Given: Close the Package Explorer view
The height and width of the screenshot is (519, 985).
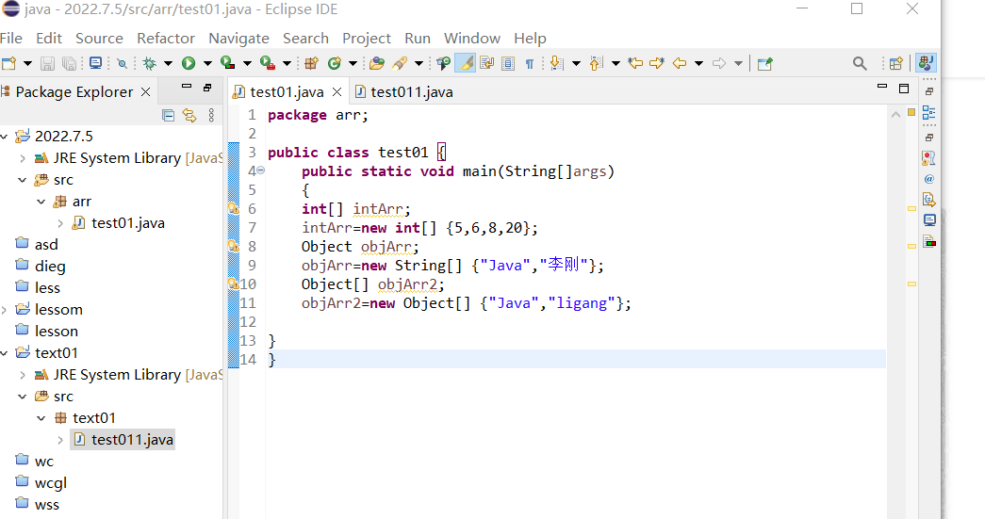Looking at the screenshot, I should click(x=146, y=92).
